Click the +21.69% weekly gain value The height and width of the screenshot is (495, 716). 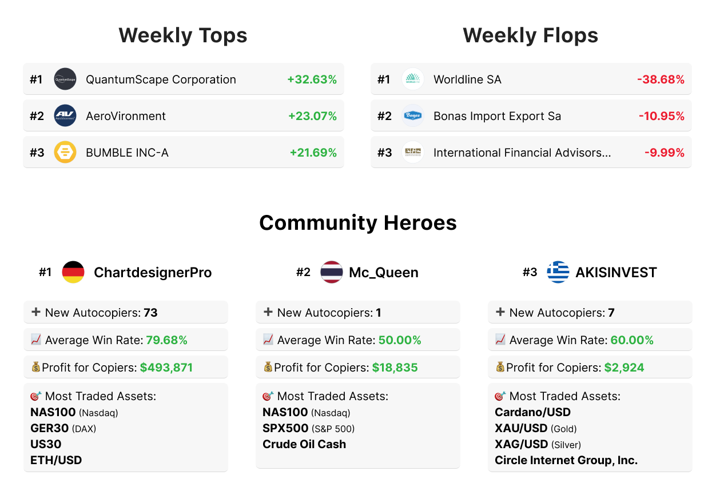click(313, 153)
